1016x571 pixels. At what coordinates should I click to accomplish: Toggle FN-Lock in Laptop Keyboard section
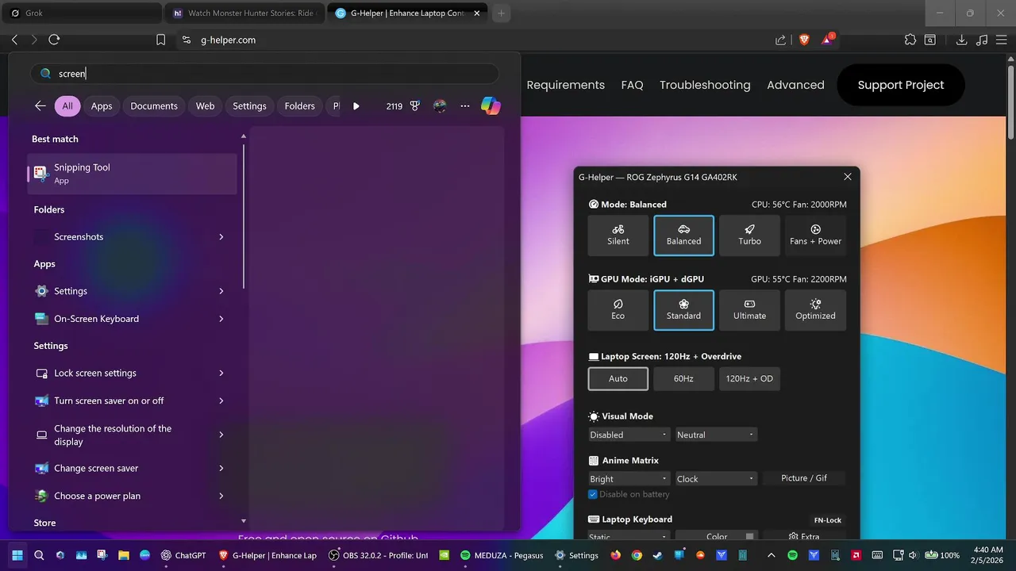click(x=828, y=520)
